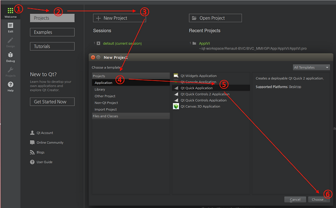The image size is (336, 208).
Task: Click the session icon beside default session
Action: coord(98,43)
